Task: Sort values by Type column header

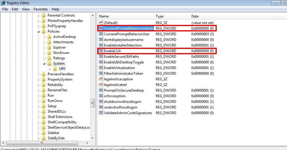Action: [x=172, y=16]
